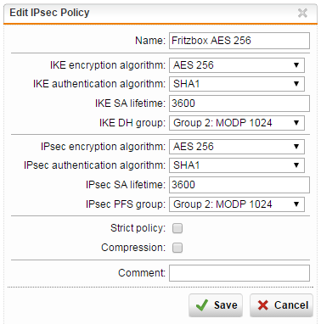
Task: Click the IPsec authentication arrow icon
Action: [x=296, y=165]
